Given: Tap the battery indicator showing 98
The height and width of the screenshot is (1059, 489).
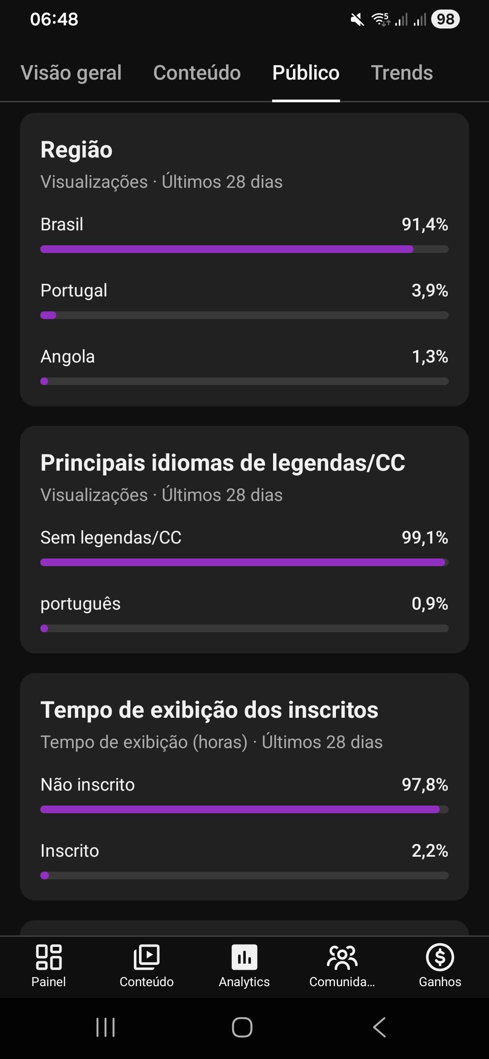Looking at the screenshot, I should click(446, 19).
